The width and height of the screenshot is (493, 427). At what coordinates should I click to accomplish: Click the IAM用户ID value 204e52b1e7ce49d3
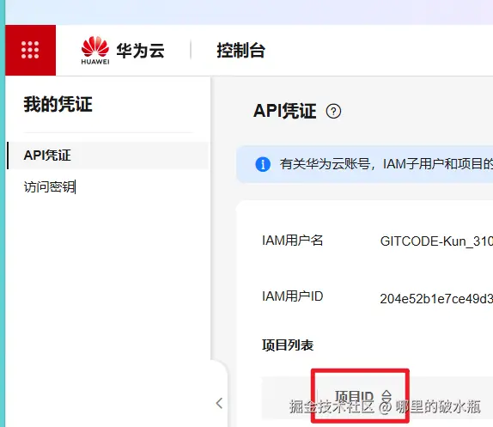436,299
